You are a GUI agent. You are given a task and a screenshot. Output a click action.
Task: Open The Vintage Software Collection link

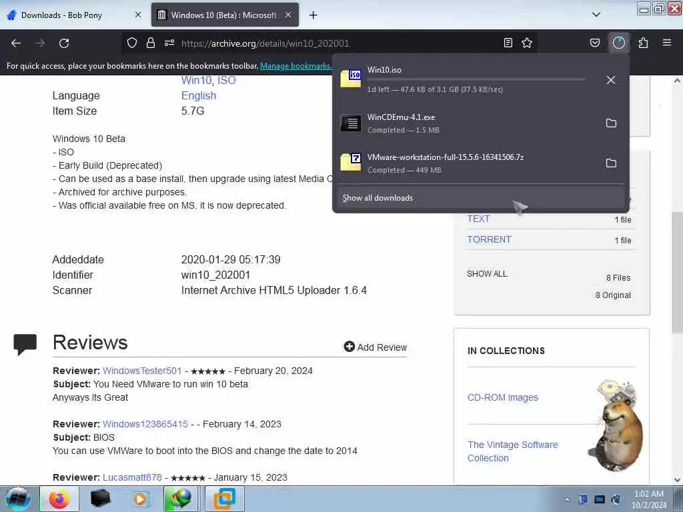point(513,451)
